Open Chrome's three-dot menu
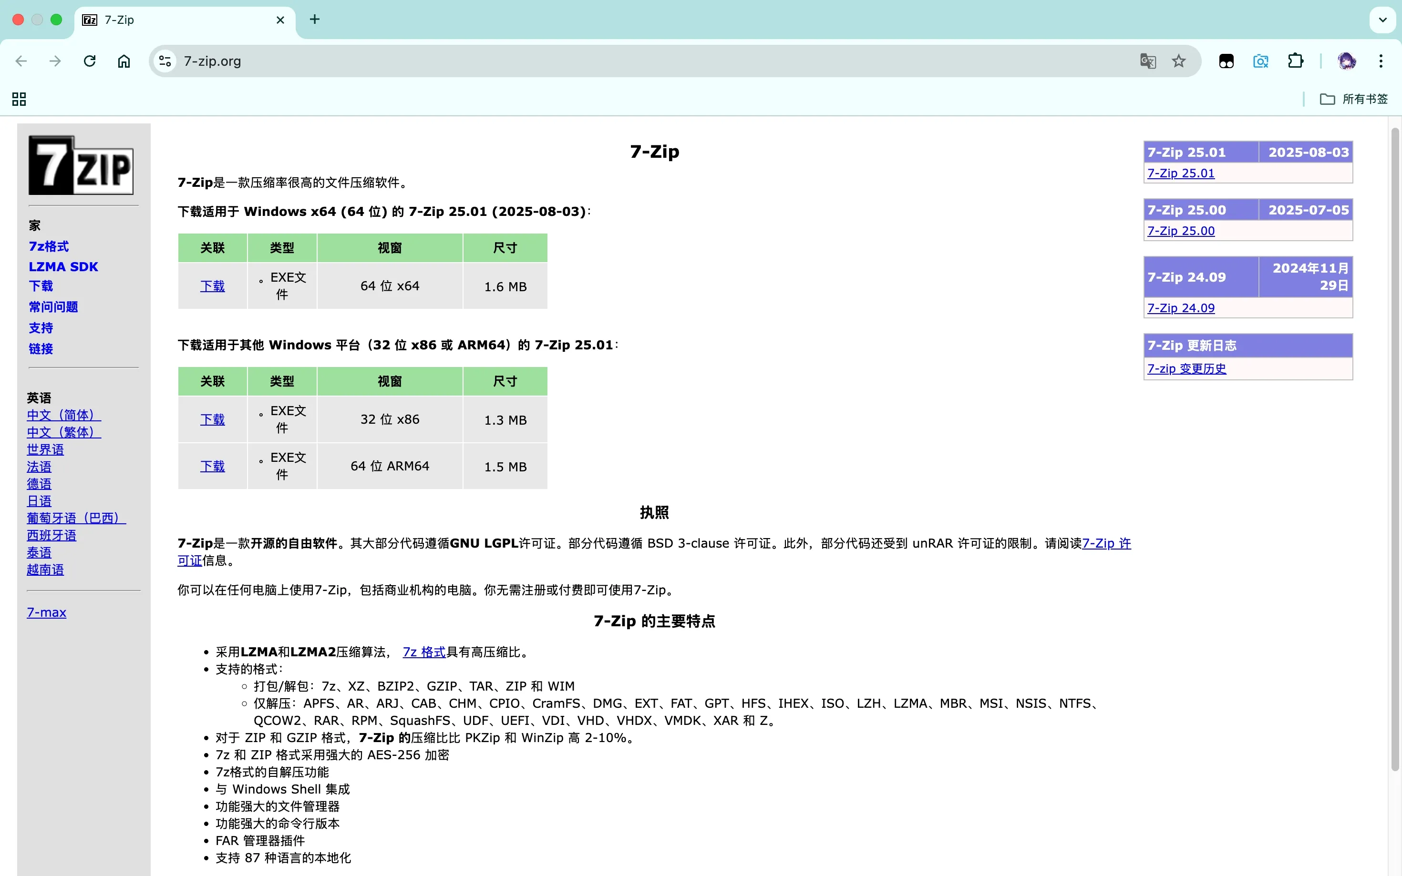This screenshot has height=876, width=1402. point(1381,61)
